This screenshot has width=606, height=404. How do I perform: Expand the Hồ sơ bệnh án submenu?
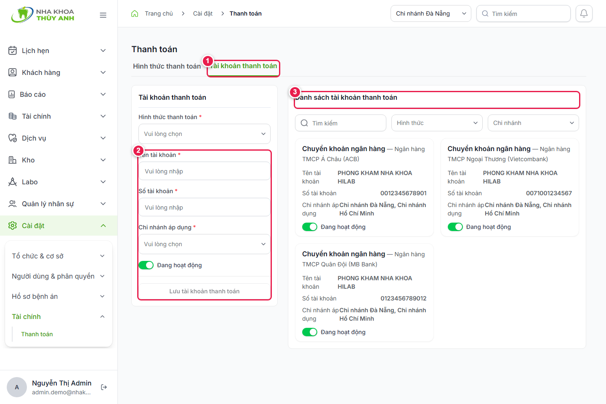[58, 296]
